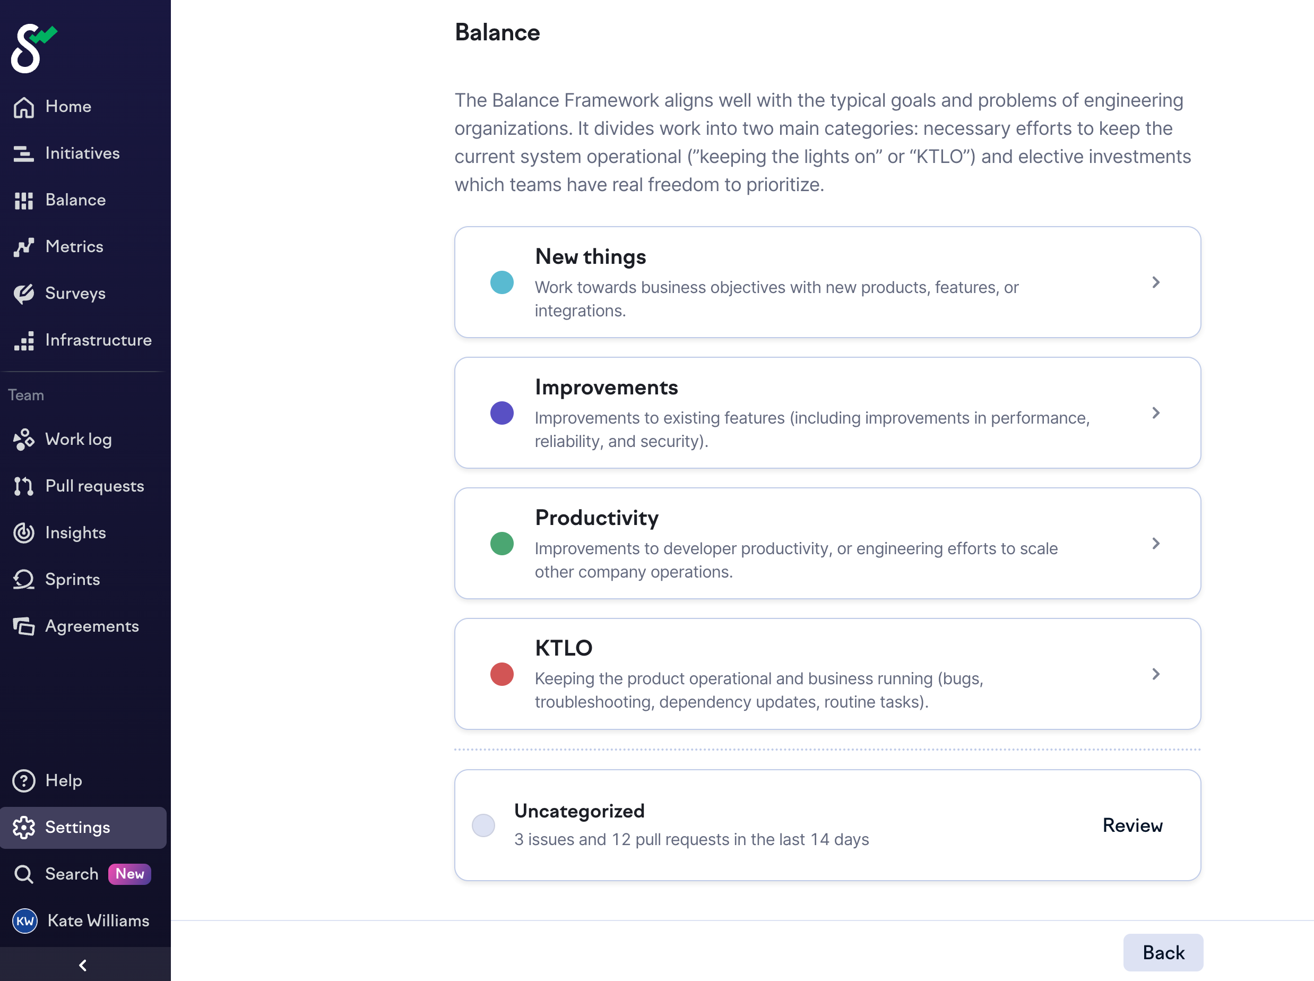Viewport: 1314px width, 981px height.
Task: Click the Swarmia logo icon
Action: point(33,49)
